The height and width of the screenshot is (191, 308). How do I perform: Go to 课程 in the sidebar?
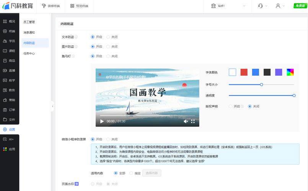point(9,51)
